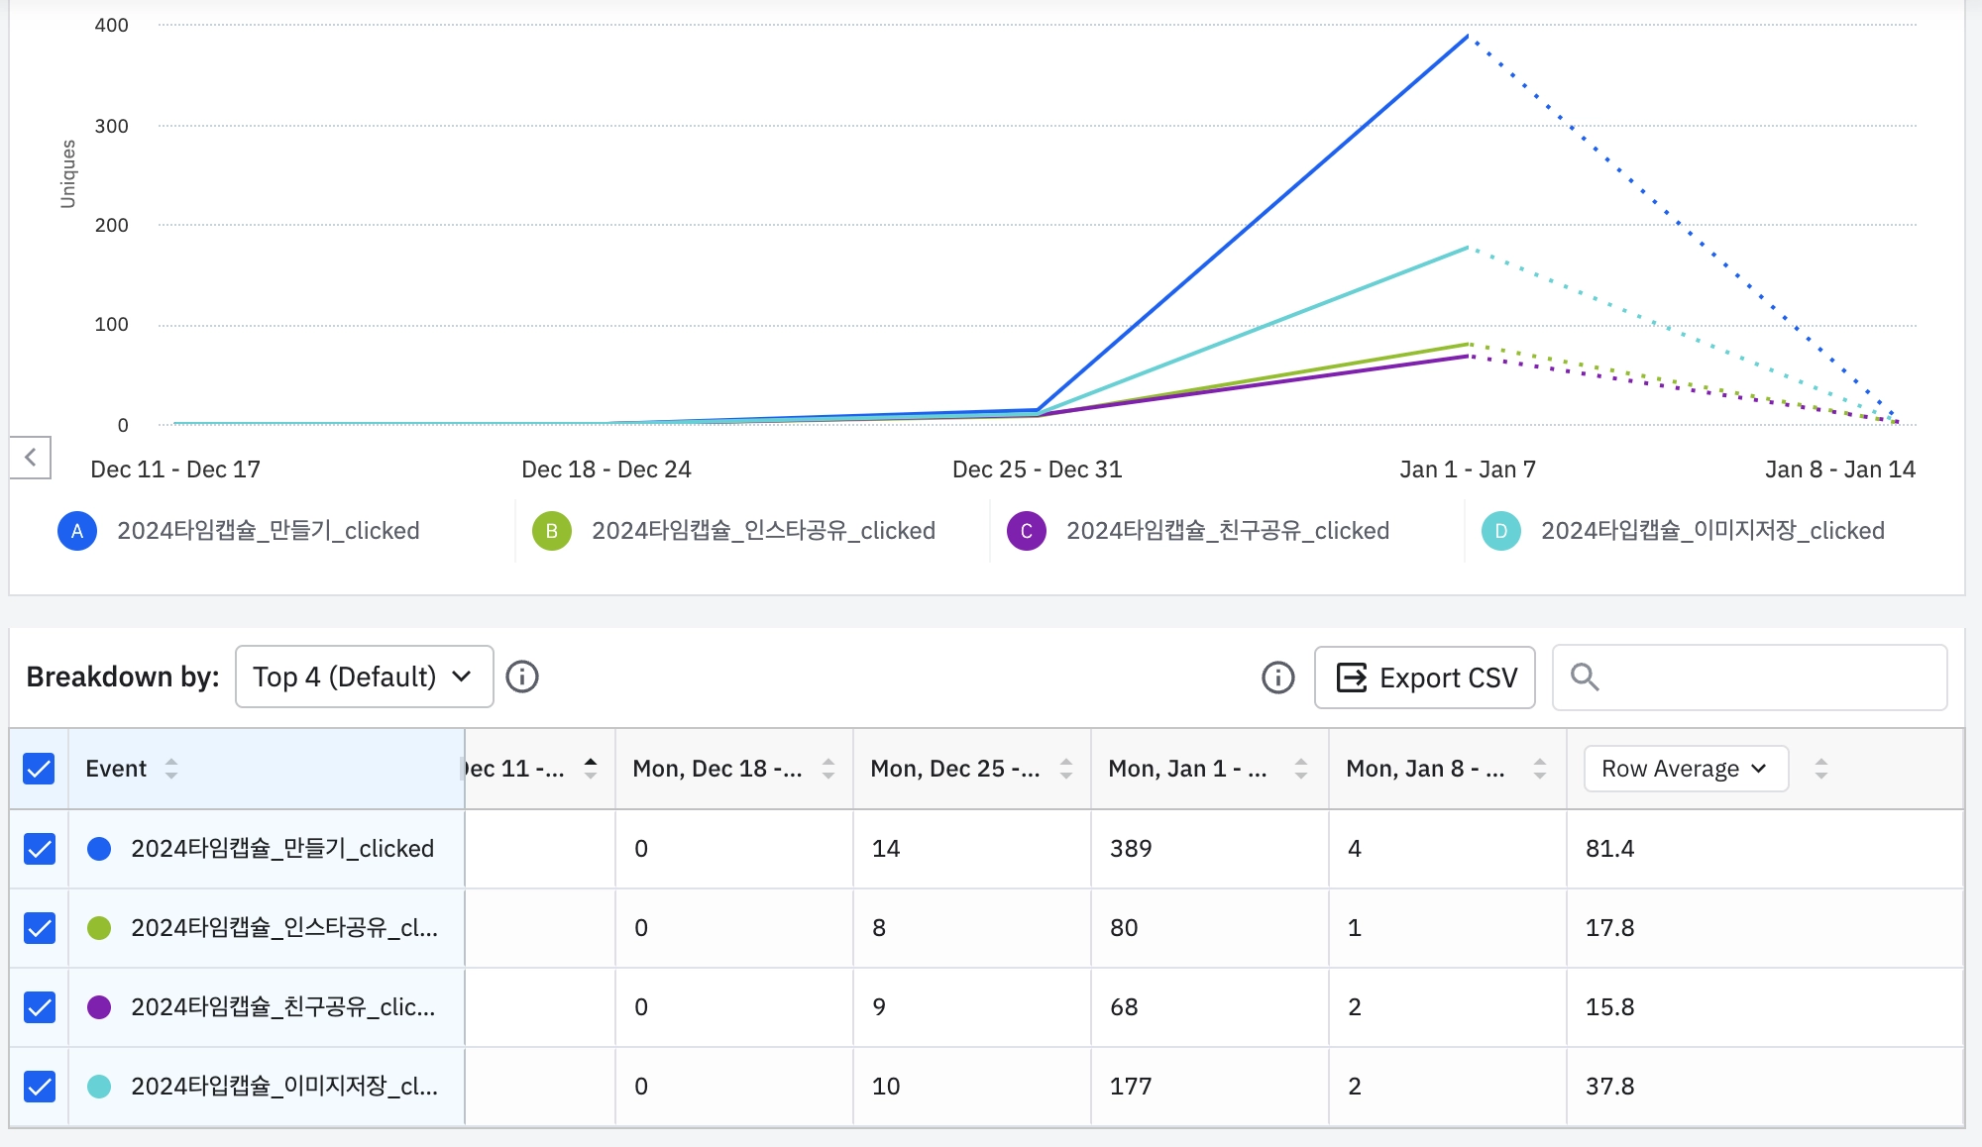This screenshot has height=1147, width=1982.
Task: Open the Row Average dropdown
Action: click(x=1685, y=769)
